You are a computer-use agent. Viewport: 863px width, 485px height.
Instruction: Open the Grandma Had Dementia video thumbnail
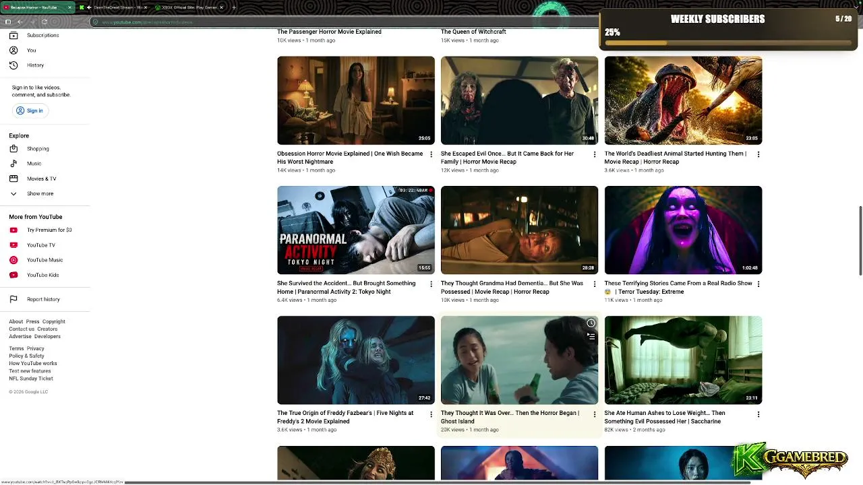point(519,230)
